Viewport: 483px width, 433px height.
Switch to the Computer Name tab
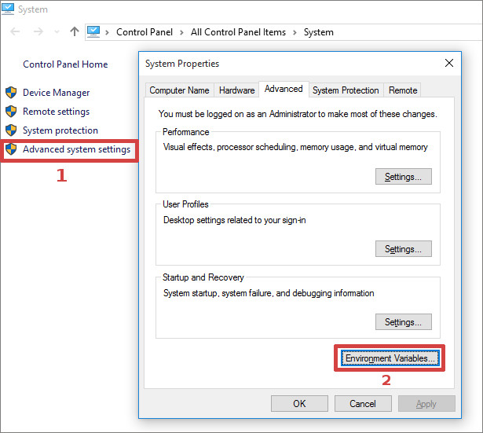[x=179, y=90]
